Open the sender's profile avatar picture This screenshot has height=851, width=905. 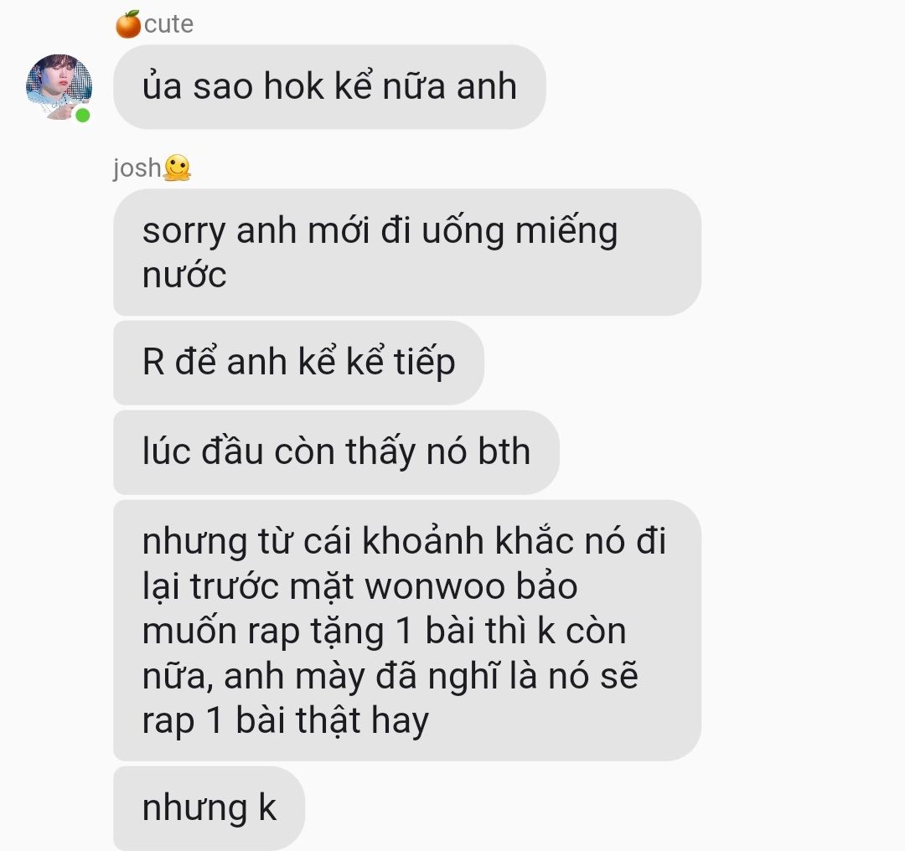tap(59, 86)
